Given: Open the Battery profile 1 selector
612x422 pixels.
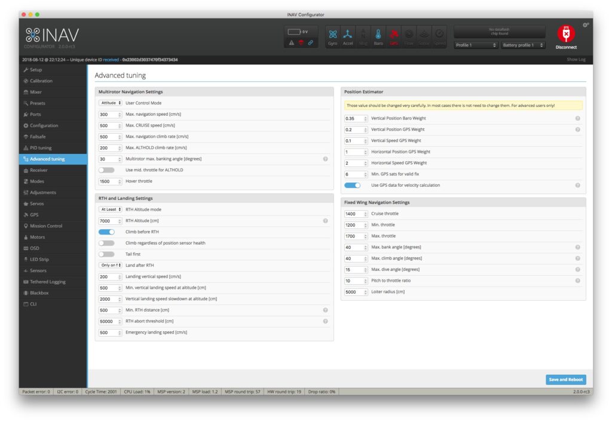Looking at the screenshot, I should [523, 45].
